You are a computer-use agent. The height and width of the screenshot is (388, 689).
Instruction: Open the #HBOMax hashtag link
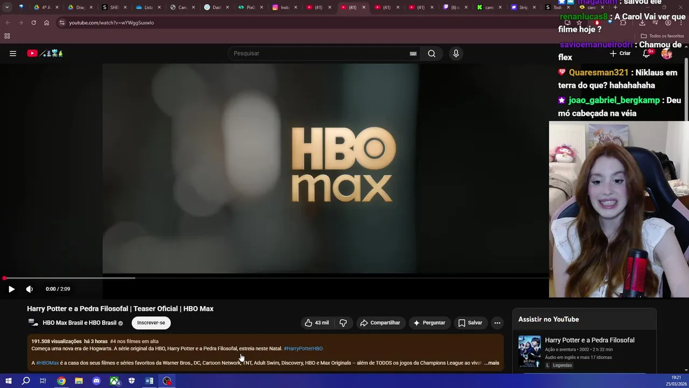point(47,363)
